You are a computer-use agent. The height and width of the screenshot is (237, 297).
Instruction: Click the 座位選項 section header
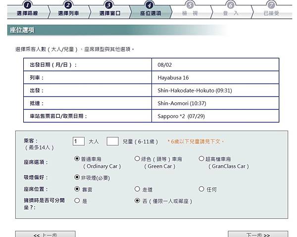tap(117, 30)
